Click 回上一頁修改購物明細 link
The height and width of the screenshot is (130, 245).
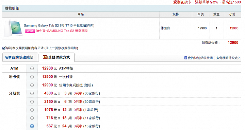[x=61, y=48]
